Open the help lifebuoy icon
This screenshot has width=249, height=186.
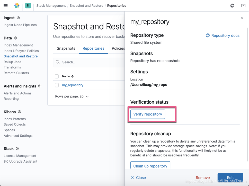[232, 5]
